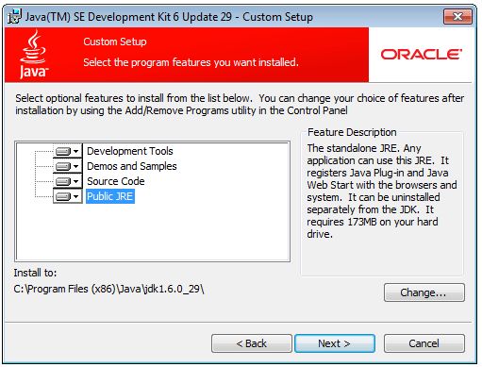Image resolution: width=482 pixels, height=367 pixels.
Task: Click the install path C:\Program Files (x86)\Java\jdk1.6.0_29\
Action: [108, 289]
